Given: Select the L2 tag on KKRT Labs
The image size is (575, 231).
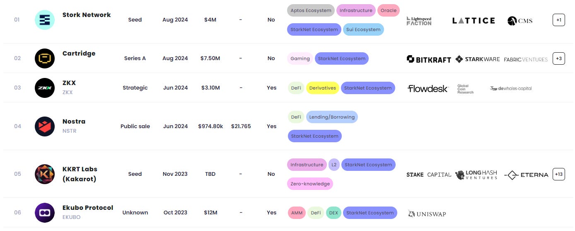Looking at the screenshot, I should [x=334, y=165].
